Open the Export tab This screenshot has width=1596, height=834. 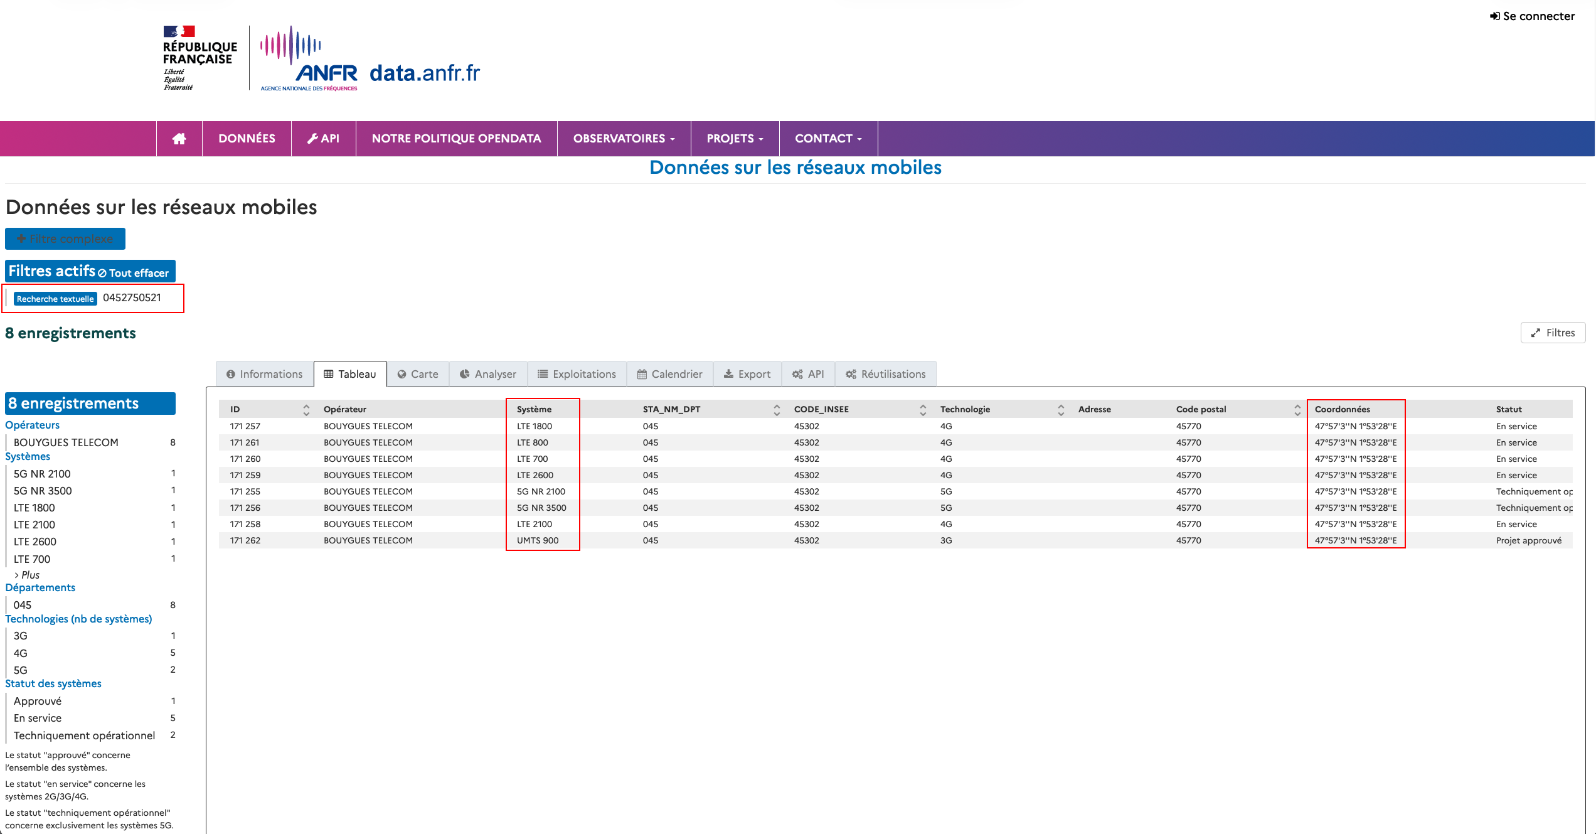coord(747,374)
